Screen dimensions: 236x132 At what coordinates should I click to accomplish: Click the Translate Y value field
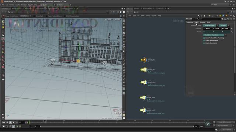[x=216, y=29]
